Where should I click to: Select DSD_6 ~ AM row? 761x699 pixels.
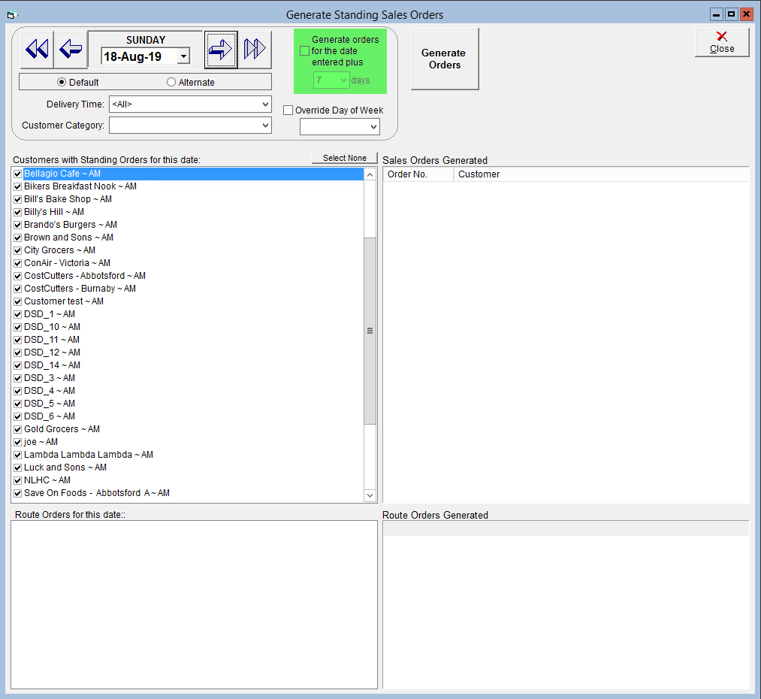pos(188,416)
